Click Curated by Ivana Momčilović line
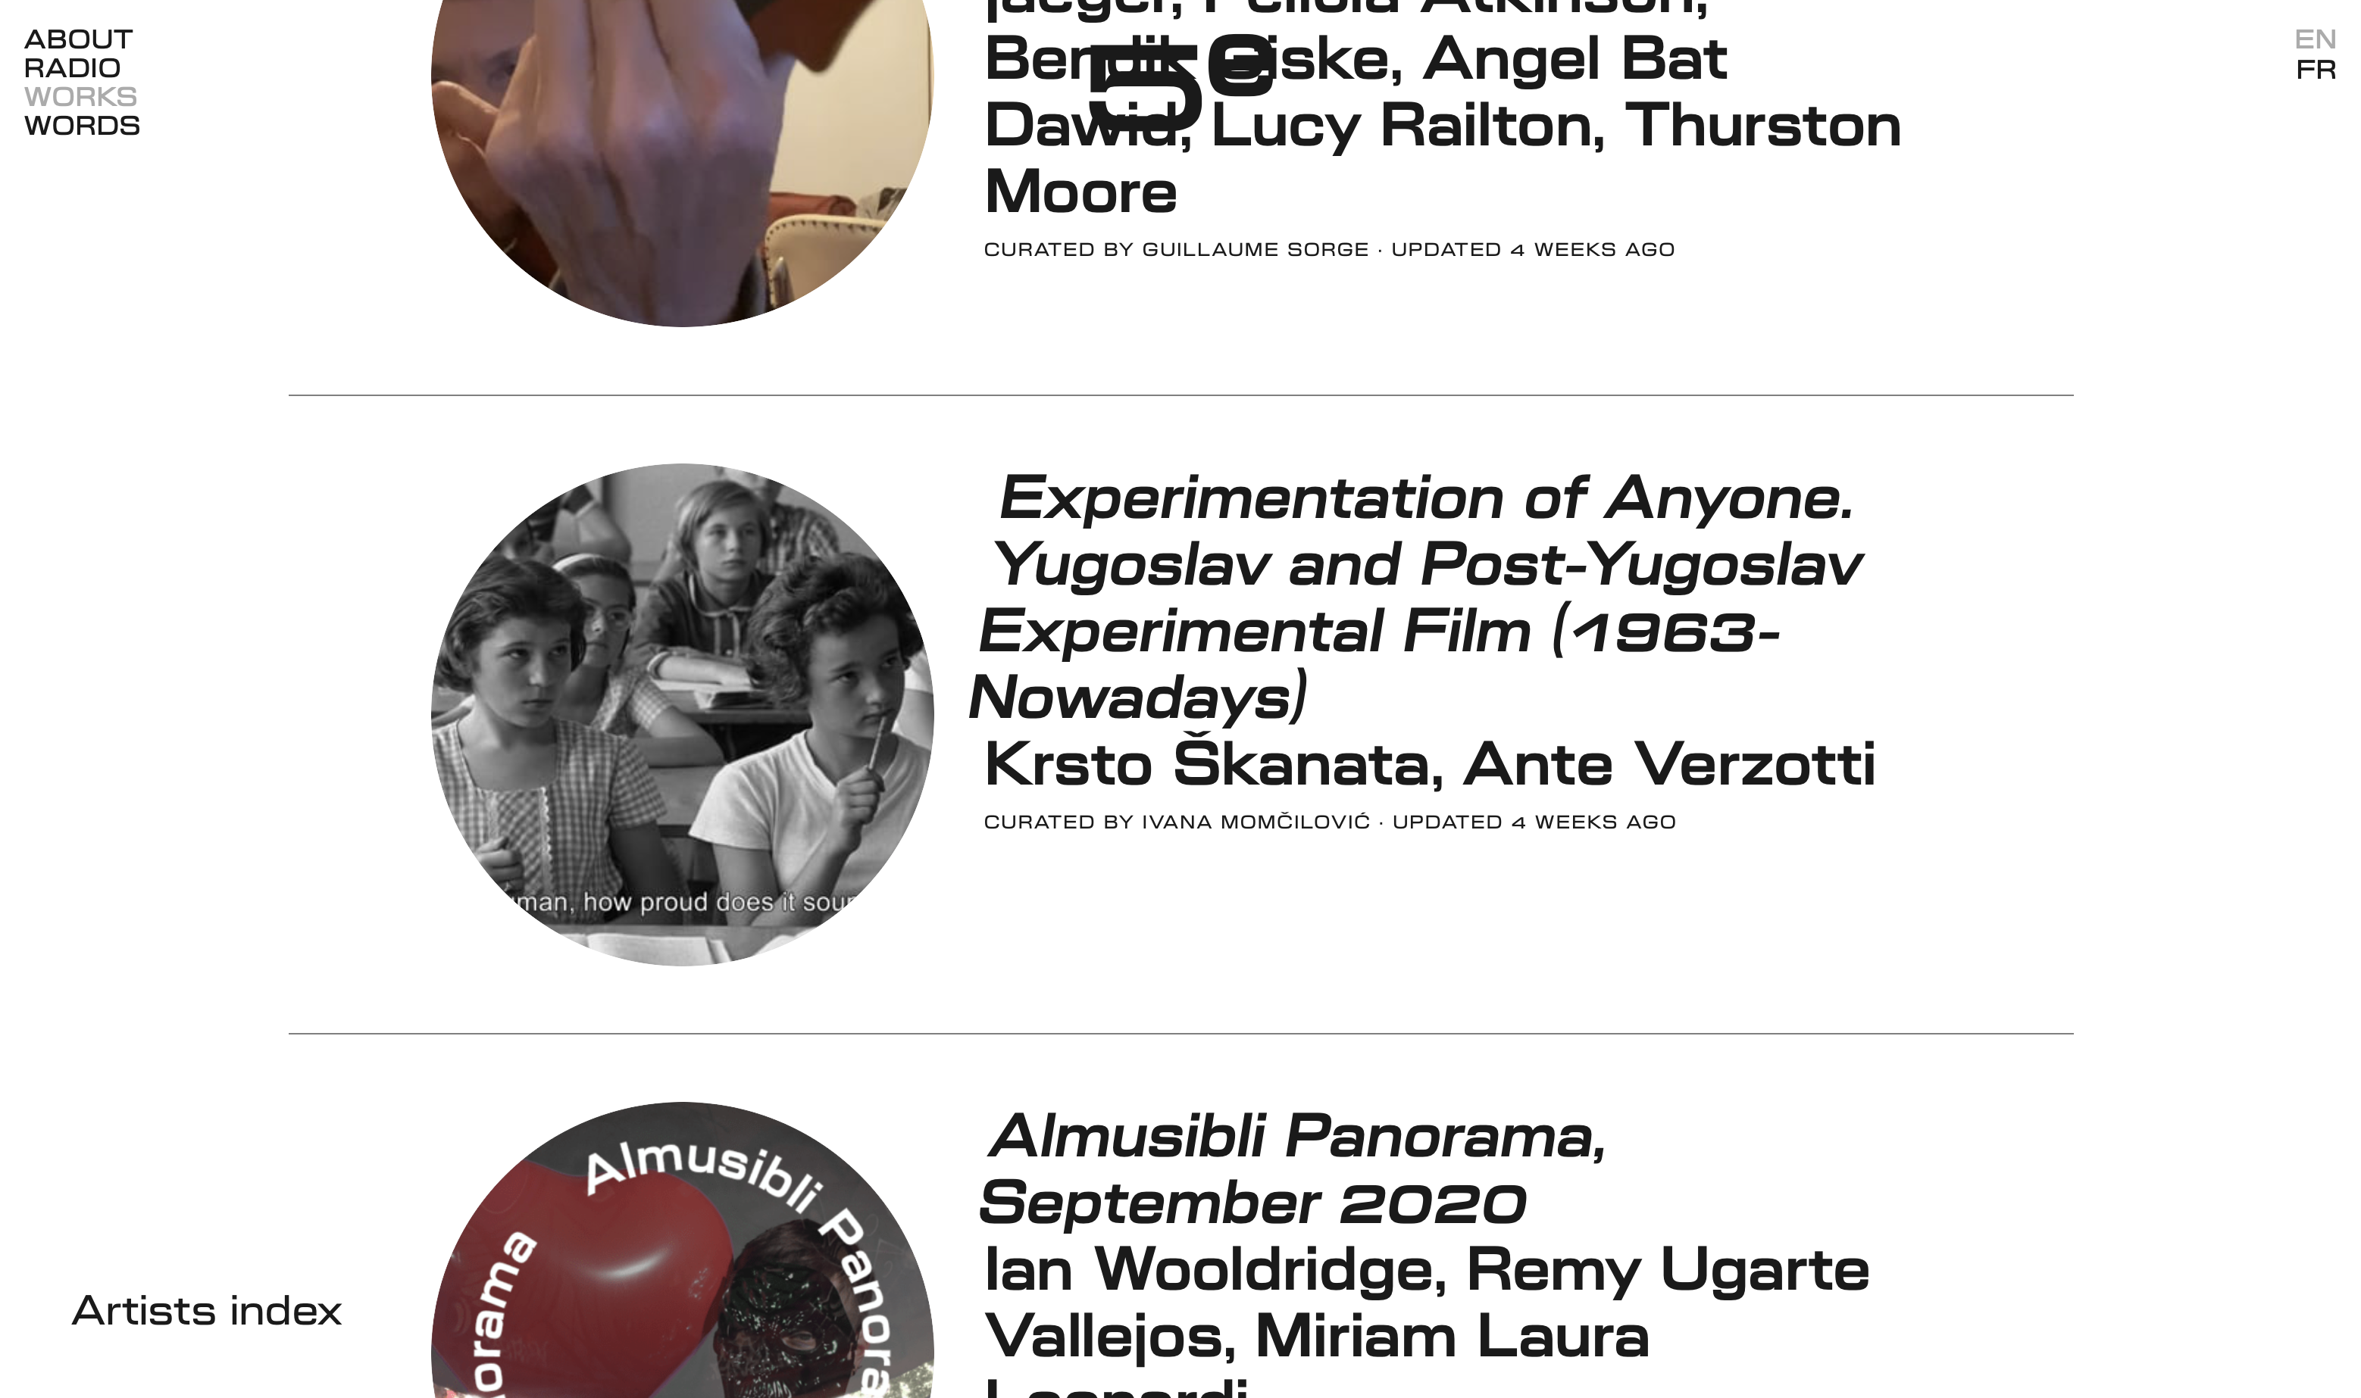 1330,822
